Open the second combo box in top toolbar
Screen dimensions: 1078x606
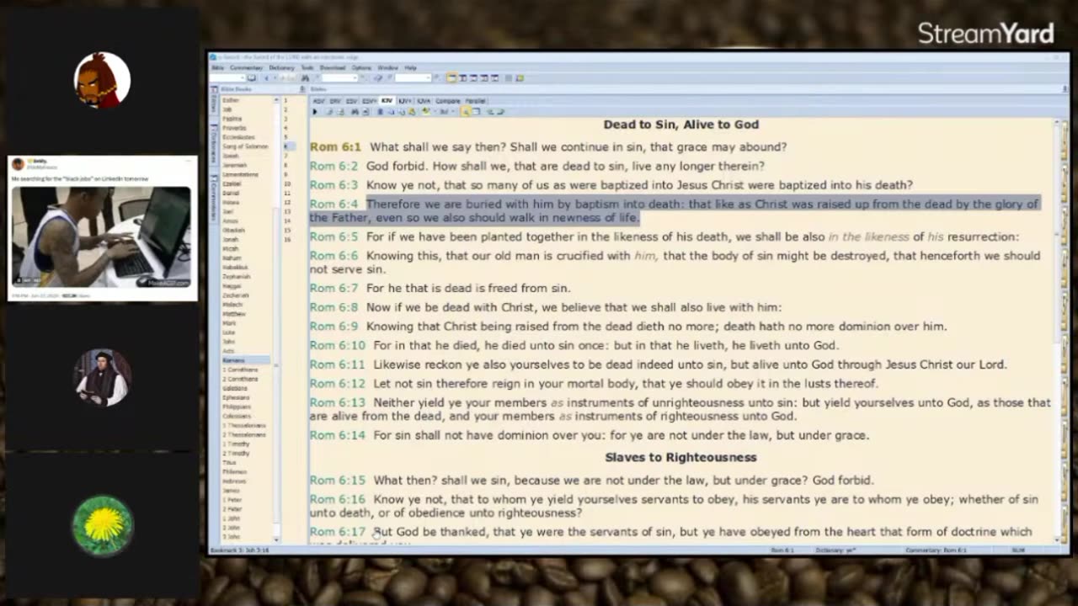click(x=339, y=77)
